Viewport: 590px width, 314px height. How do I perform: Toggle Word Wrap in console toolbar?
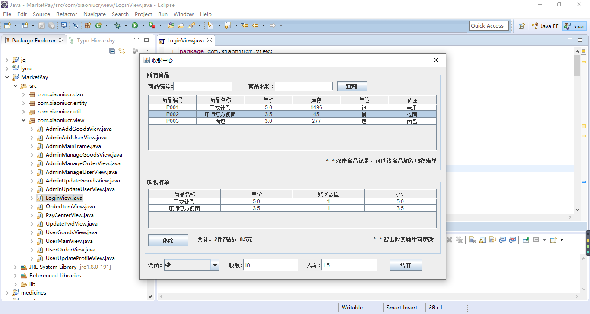[492, 240]
